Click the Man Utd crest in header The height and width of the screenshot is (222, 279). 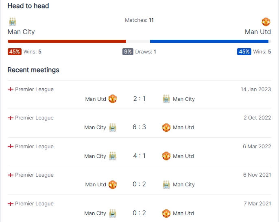266,22
